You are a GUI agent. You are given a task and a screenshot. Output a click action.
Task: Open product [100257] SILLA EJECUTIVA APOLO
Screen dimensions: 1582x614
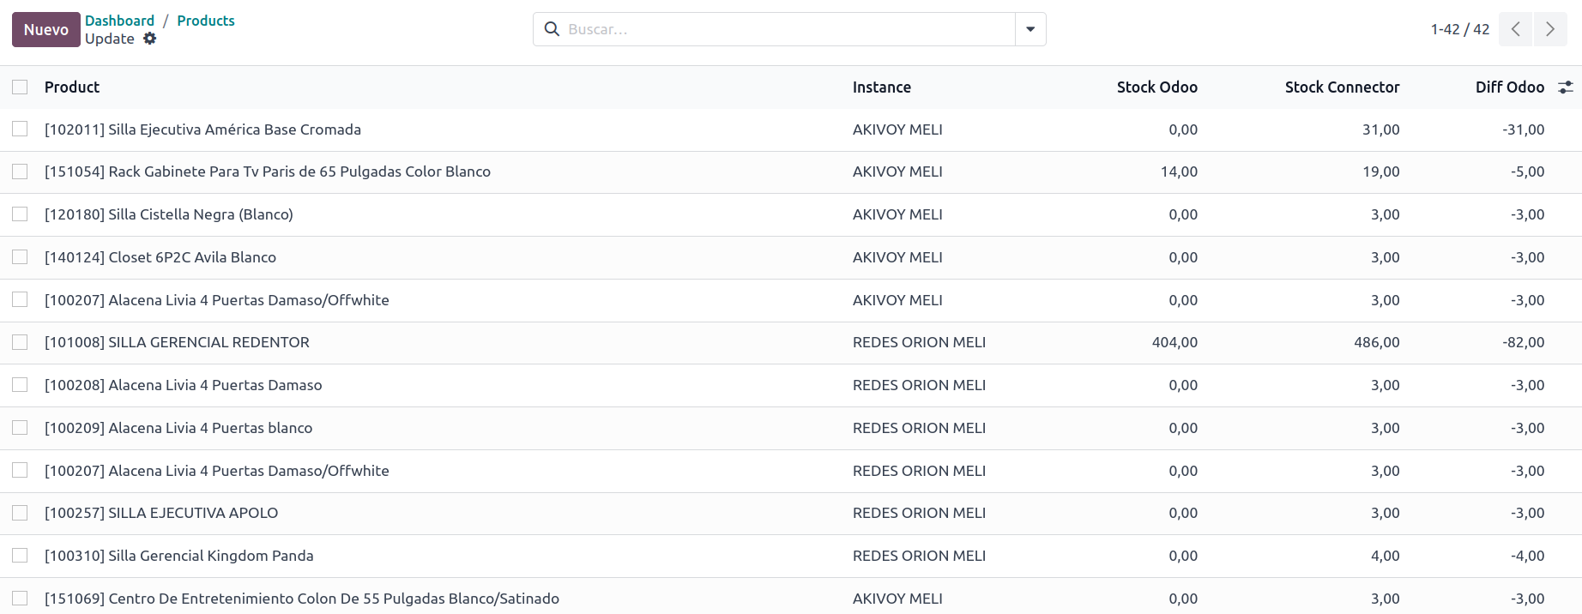pos(161,513)
